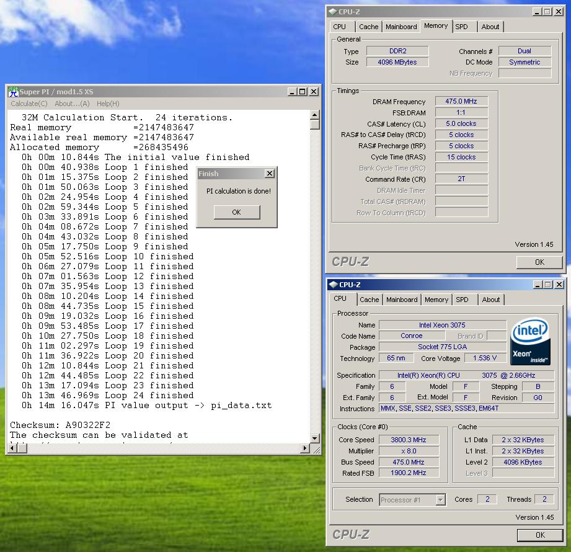The width and height of the screenshot is (571, 552).
Task: Click OK in the CPU-Z CPU window
Action: 540,535
